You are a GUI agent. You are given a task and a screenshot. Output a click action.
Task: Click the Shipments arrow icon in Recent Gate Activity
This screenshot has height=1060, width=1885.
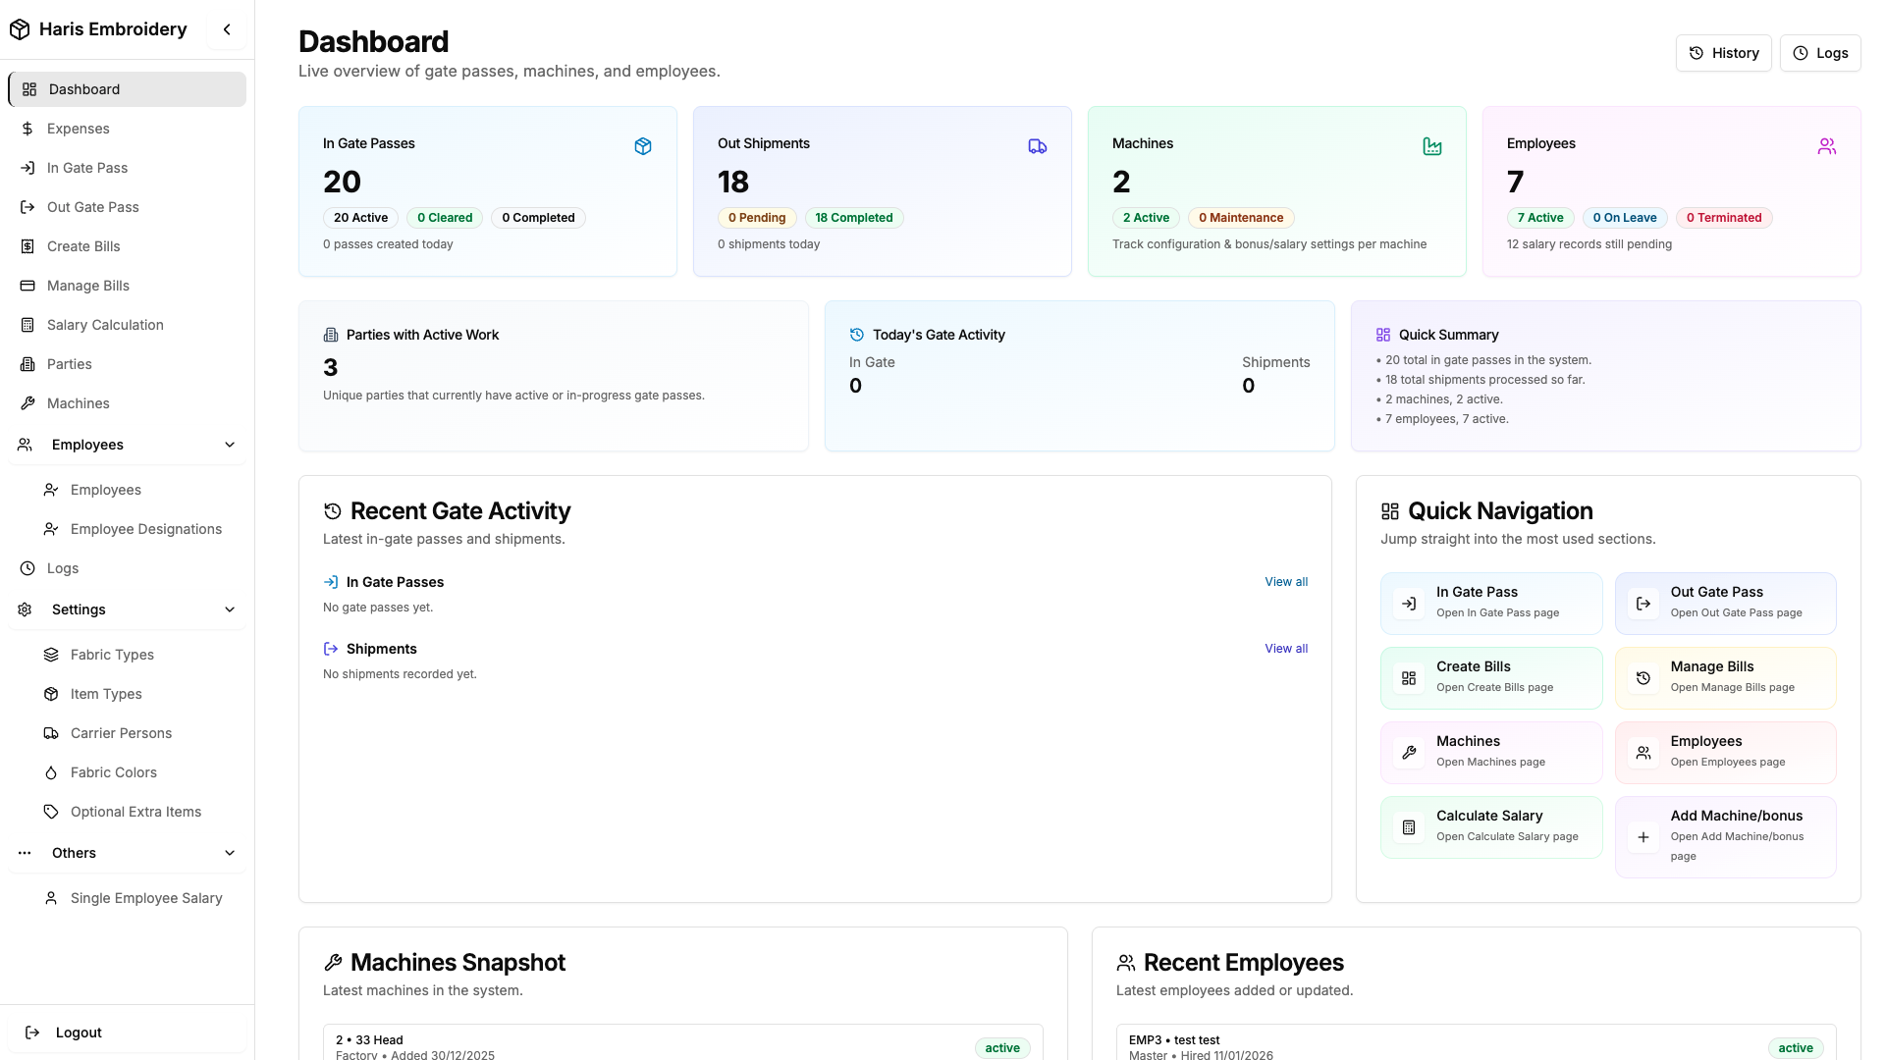click(331, 649)
